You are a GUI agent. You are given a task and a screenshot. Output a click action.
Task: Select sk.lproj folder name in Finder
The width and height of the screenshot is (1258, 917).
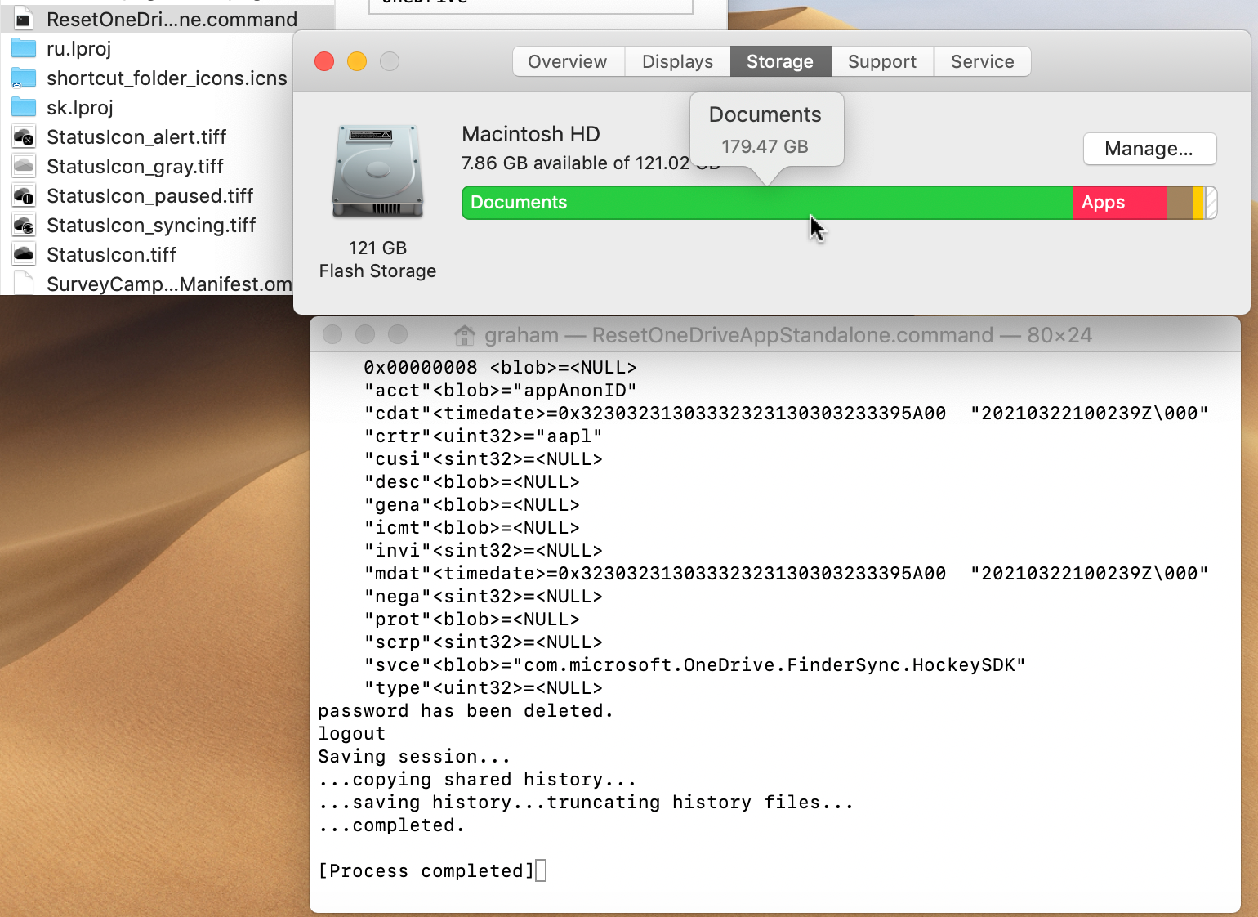pos(79,108)
